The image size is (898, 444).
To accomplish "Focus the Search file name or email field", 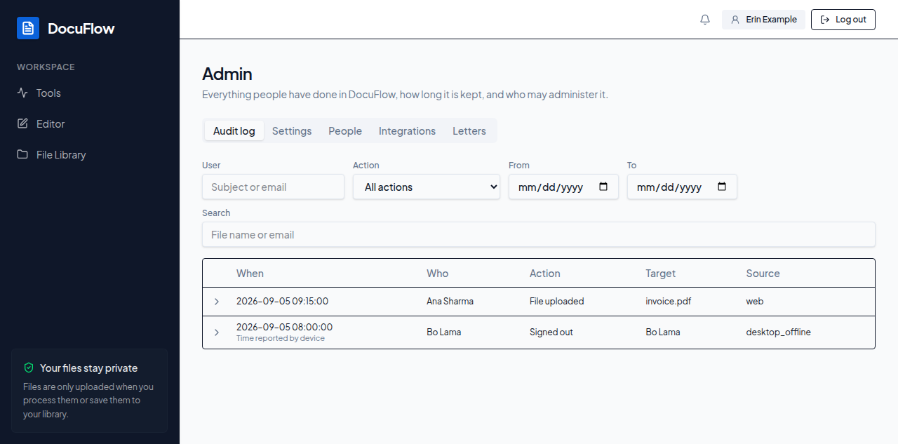I will pyautogui.click(x=539, y=234).
